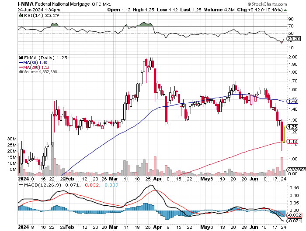Click 2024 on the MACD panel date axis
Image resolution: width=306 pixels, height=231 pixels.
coord(23,227)
